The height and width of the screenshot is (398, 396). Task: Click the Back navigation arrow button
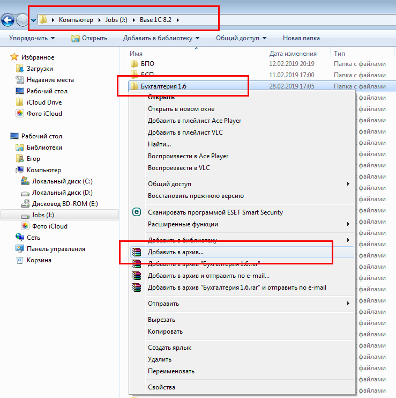coord(8,20)
